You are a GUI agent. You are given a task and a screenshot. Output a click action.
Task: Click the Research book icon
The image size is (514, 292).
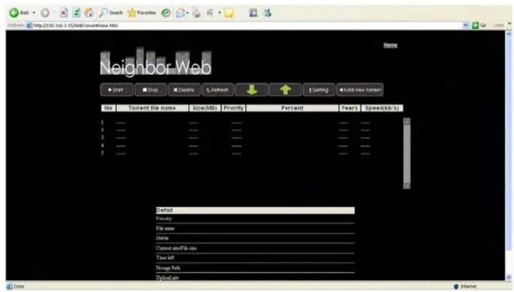pos(253,13)
